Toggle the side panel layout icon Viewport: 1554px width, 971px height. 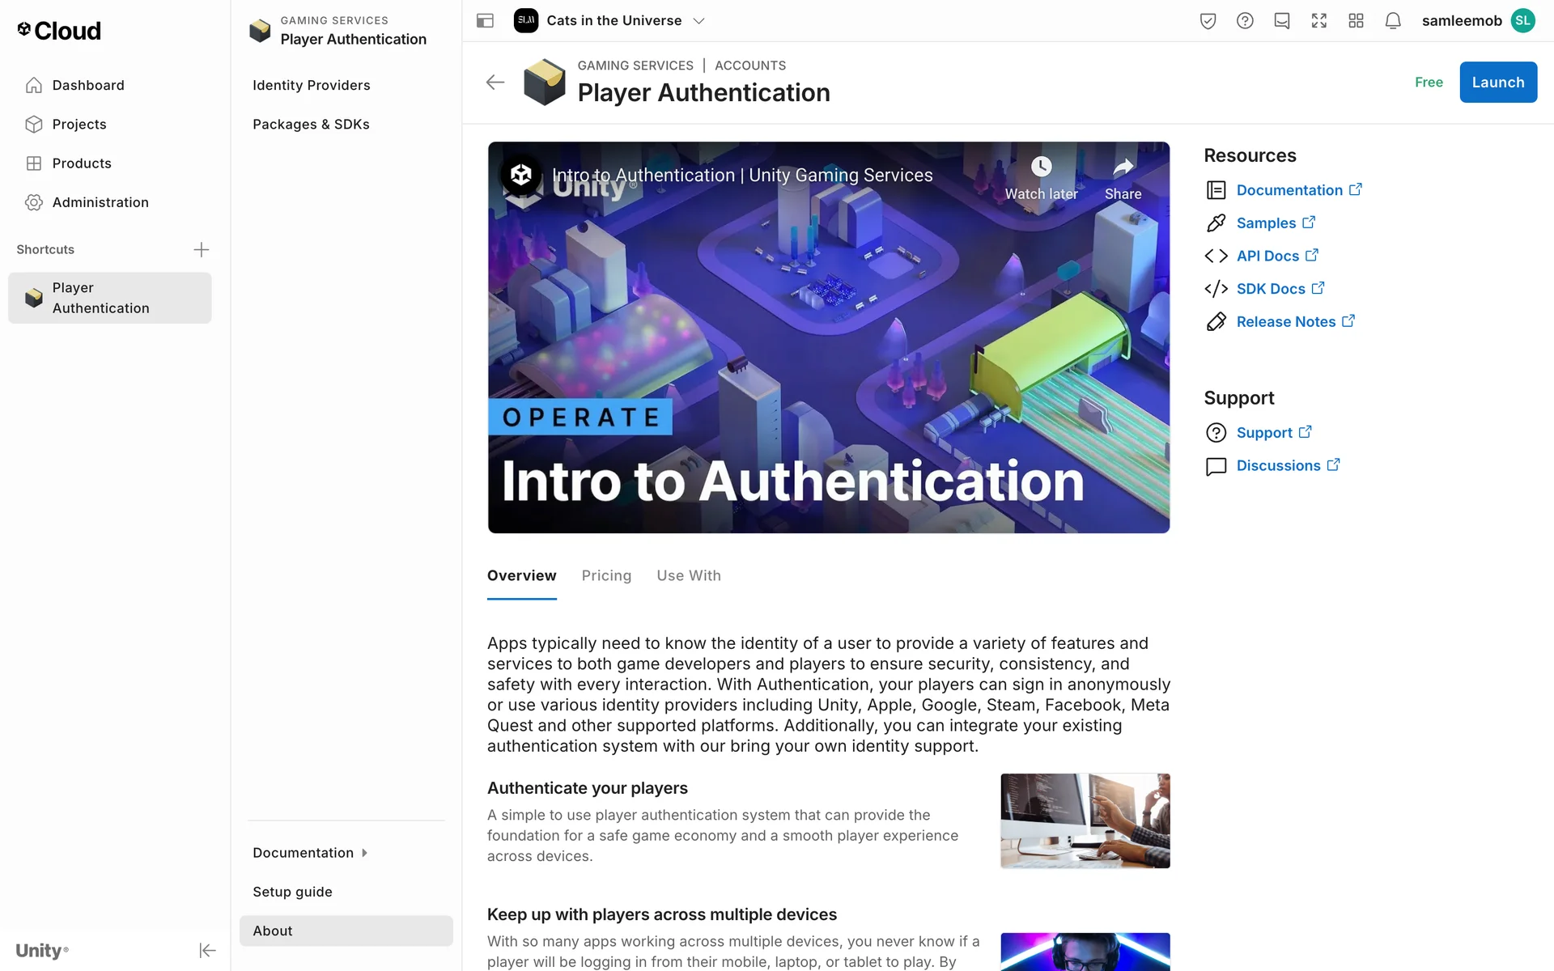coord(485,21)
